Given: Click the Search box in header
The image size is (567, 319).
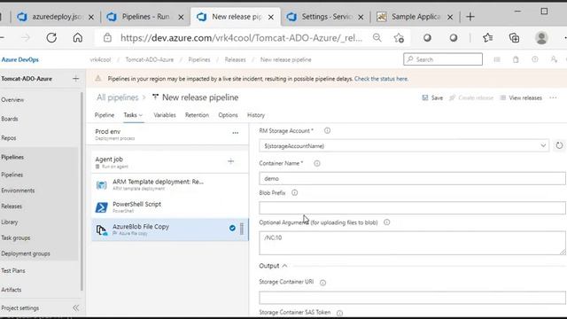Looking at the screenshot, I should (x=443, y=59).
